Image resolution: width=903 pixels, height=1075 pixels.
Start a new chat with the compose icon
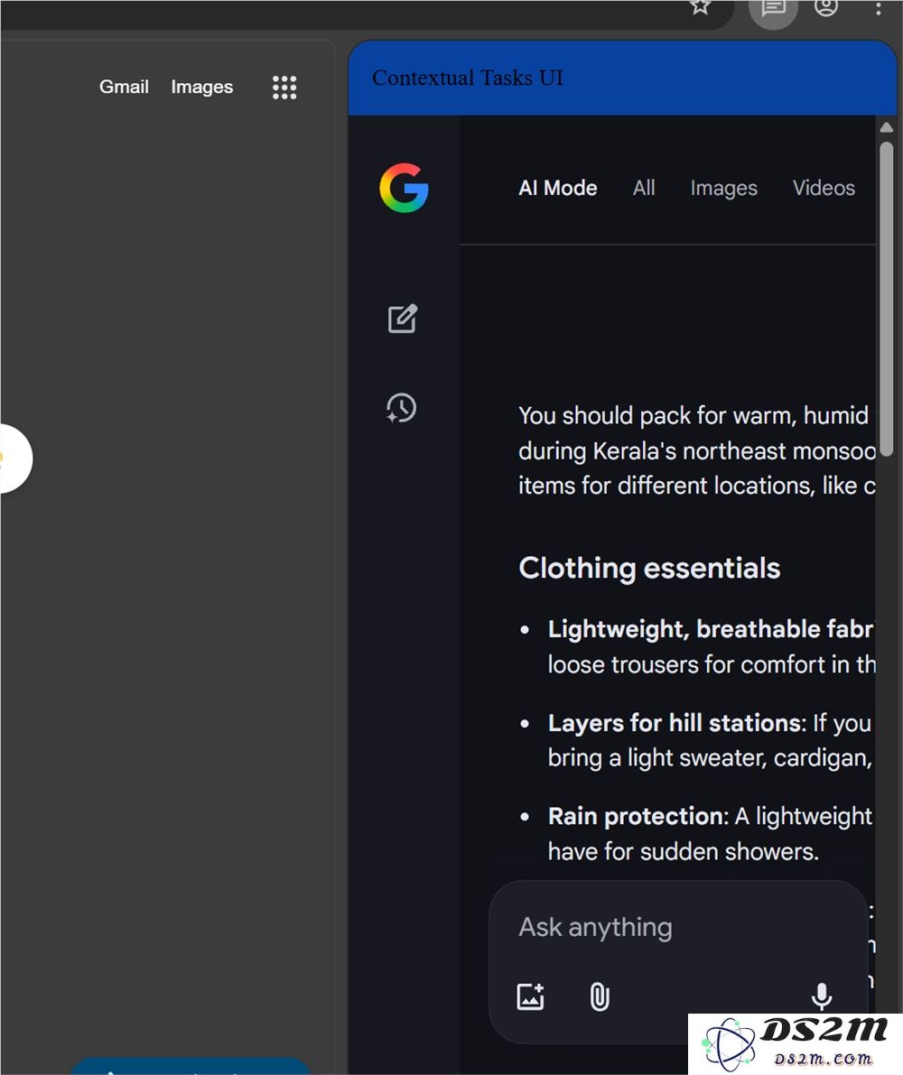tap(403, 319)
